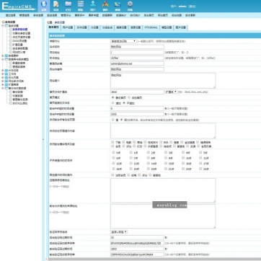Open the 其他 (Other) gear icon

(x=130, y=6)
